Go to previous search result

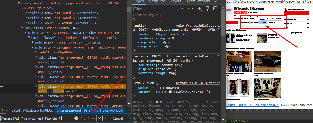[x=94, y=118]
